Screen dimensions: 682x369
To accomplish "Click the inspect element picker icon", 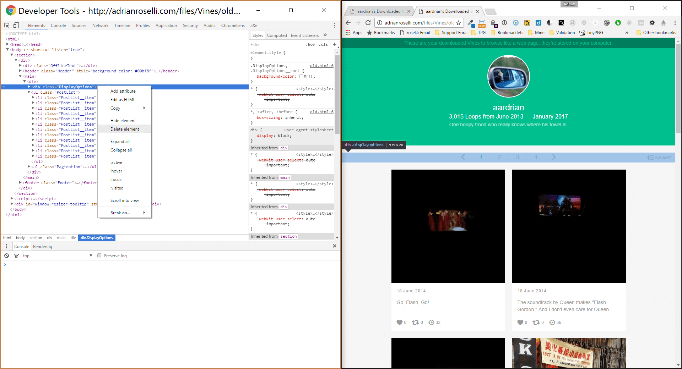I will click(6, 25).
